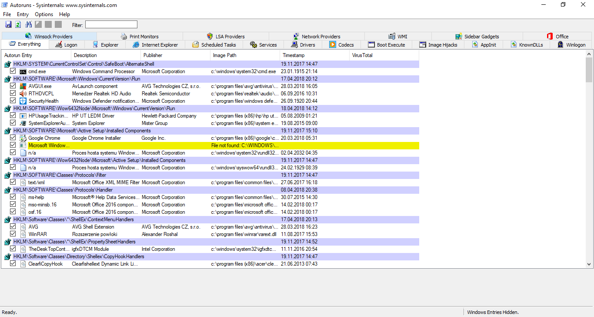Click the Autoruns title bar app icon

pyautogui.click(x=5, y=5)
